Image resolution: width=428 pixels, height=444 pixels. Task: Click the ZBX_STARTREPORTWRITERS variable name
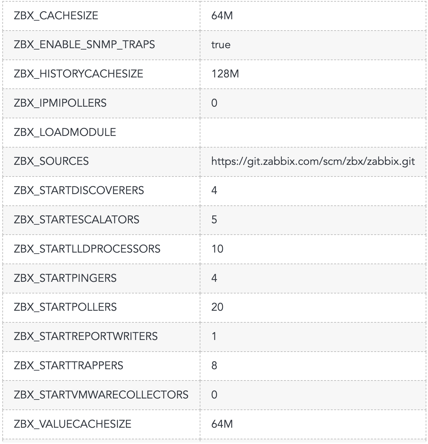tap(86, 336)
